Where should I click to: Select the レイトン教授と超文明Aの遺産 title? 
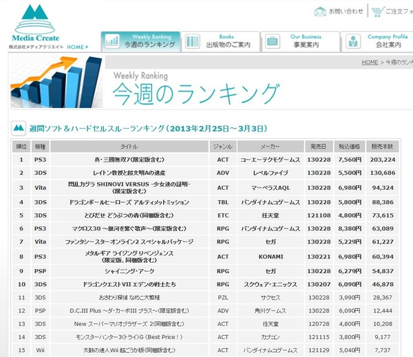point(129,173)
